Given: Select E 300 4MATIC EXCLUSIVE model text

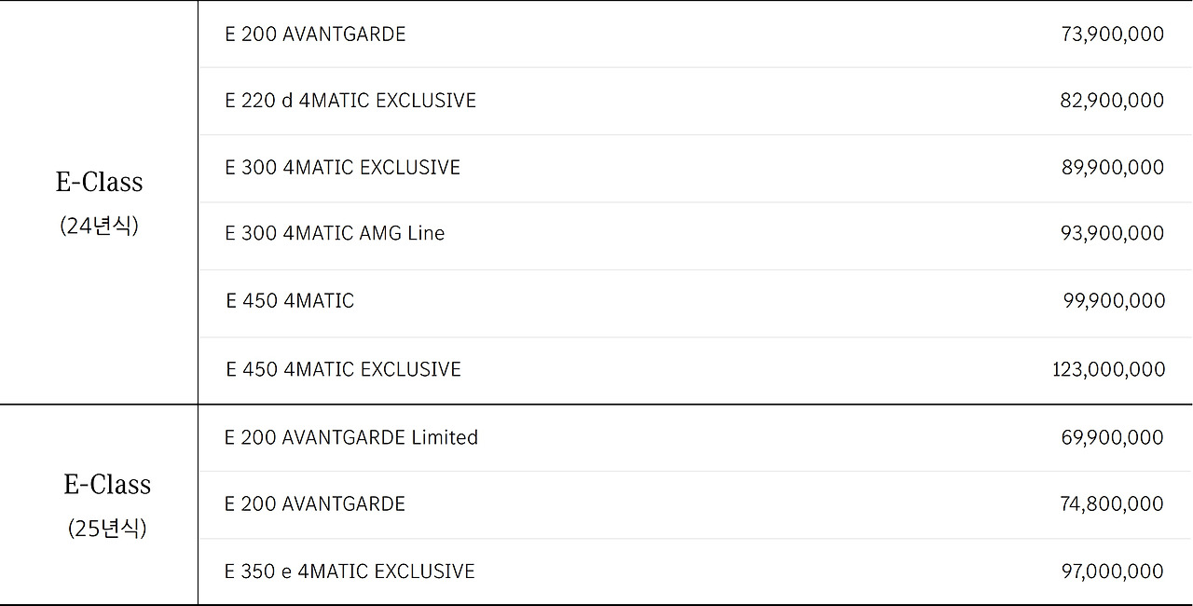Looking at the screenshot, I should pyautogui.click(x=342, y=168).
